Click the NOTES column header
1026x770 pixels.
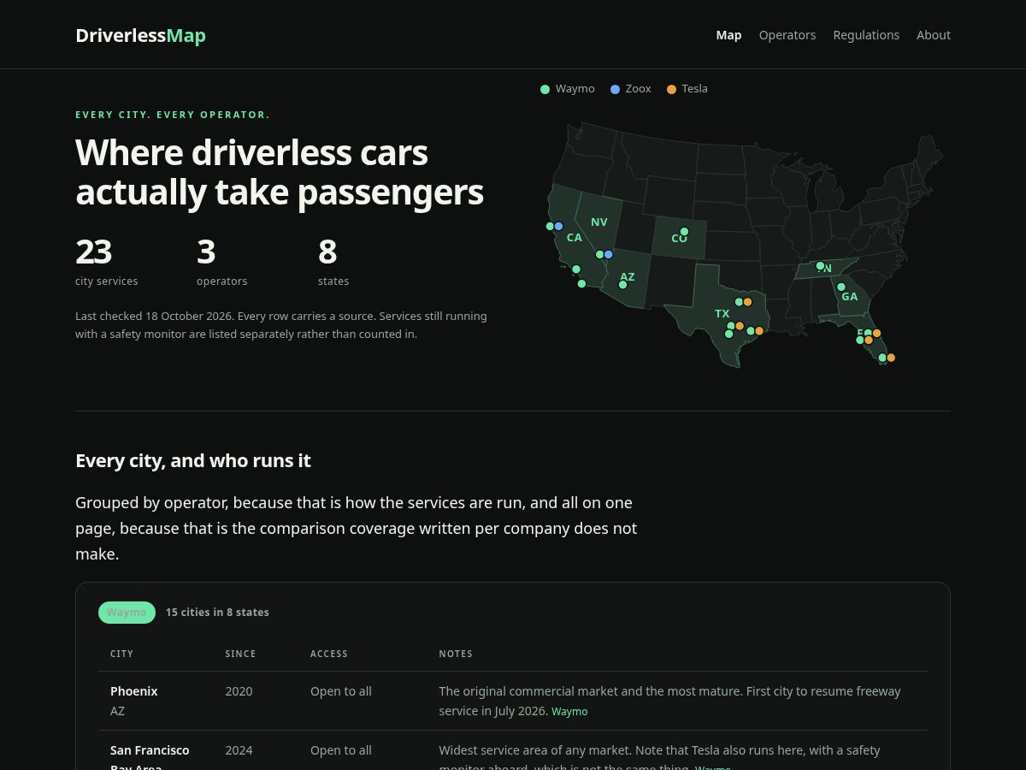456,654
